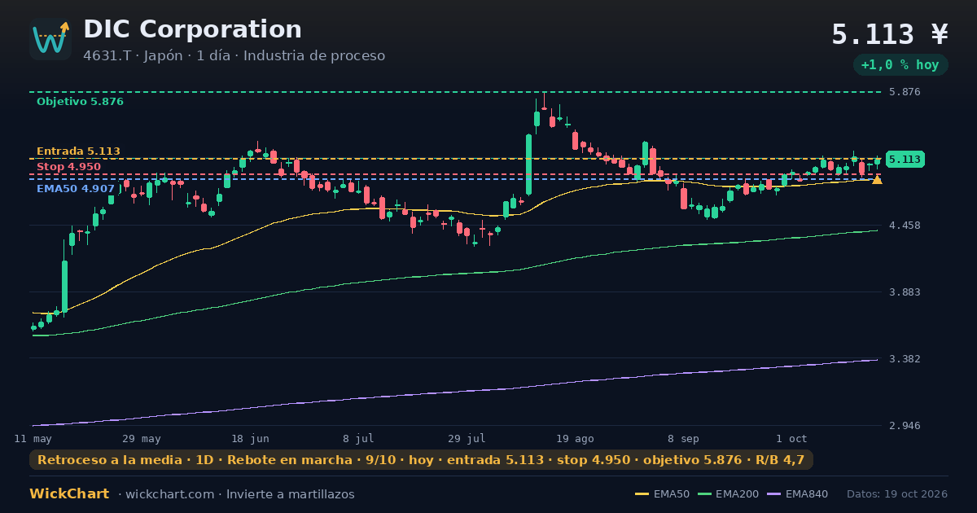This screenshot has width=977, height=513.
Task: Click the 4.458 price axis value
Action: tap(905, 226)
